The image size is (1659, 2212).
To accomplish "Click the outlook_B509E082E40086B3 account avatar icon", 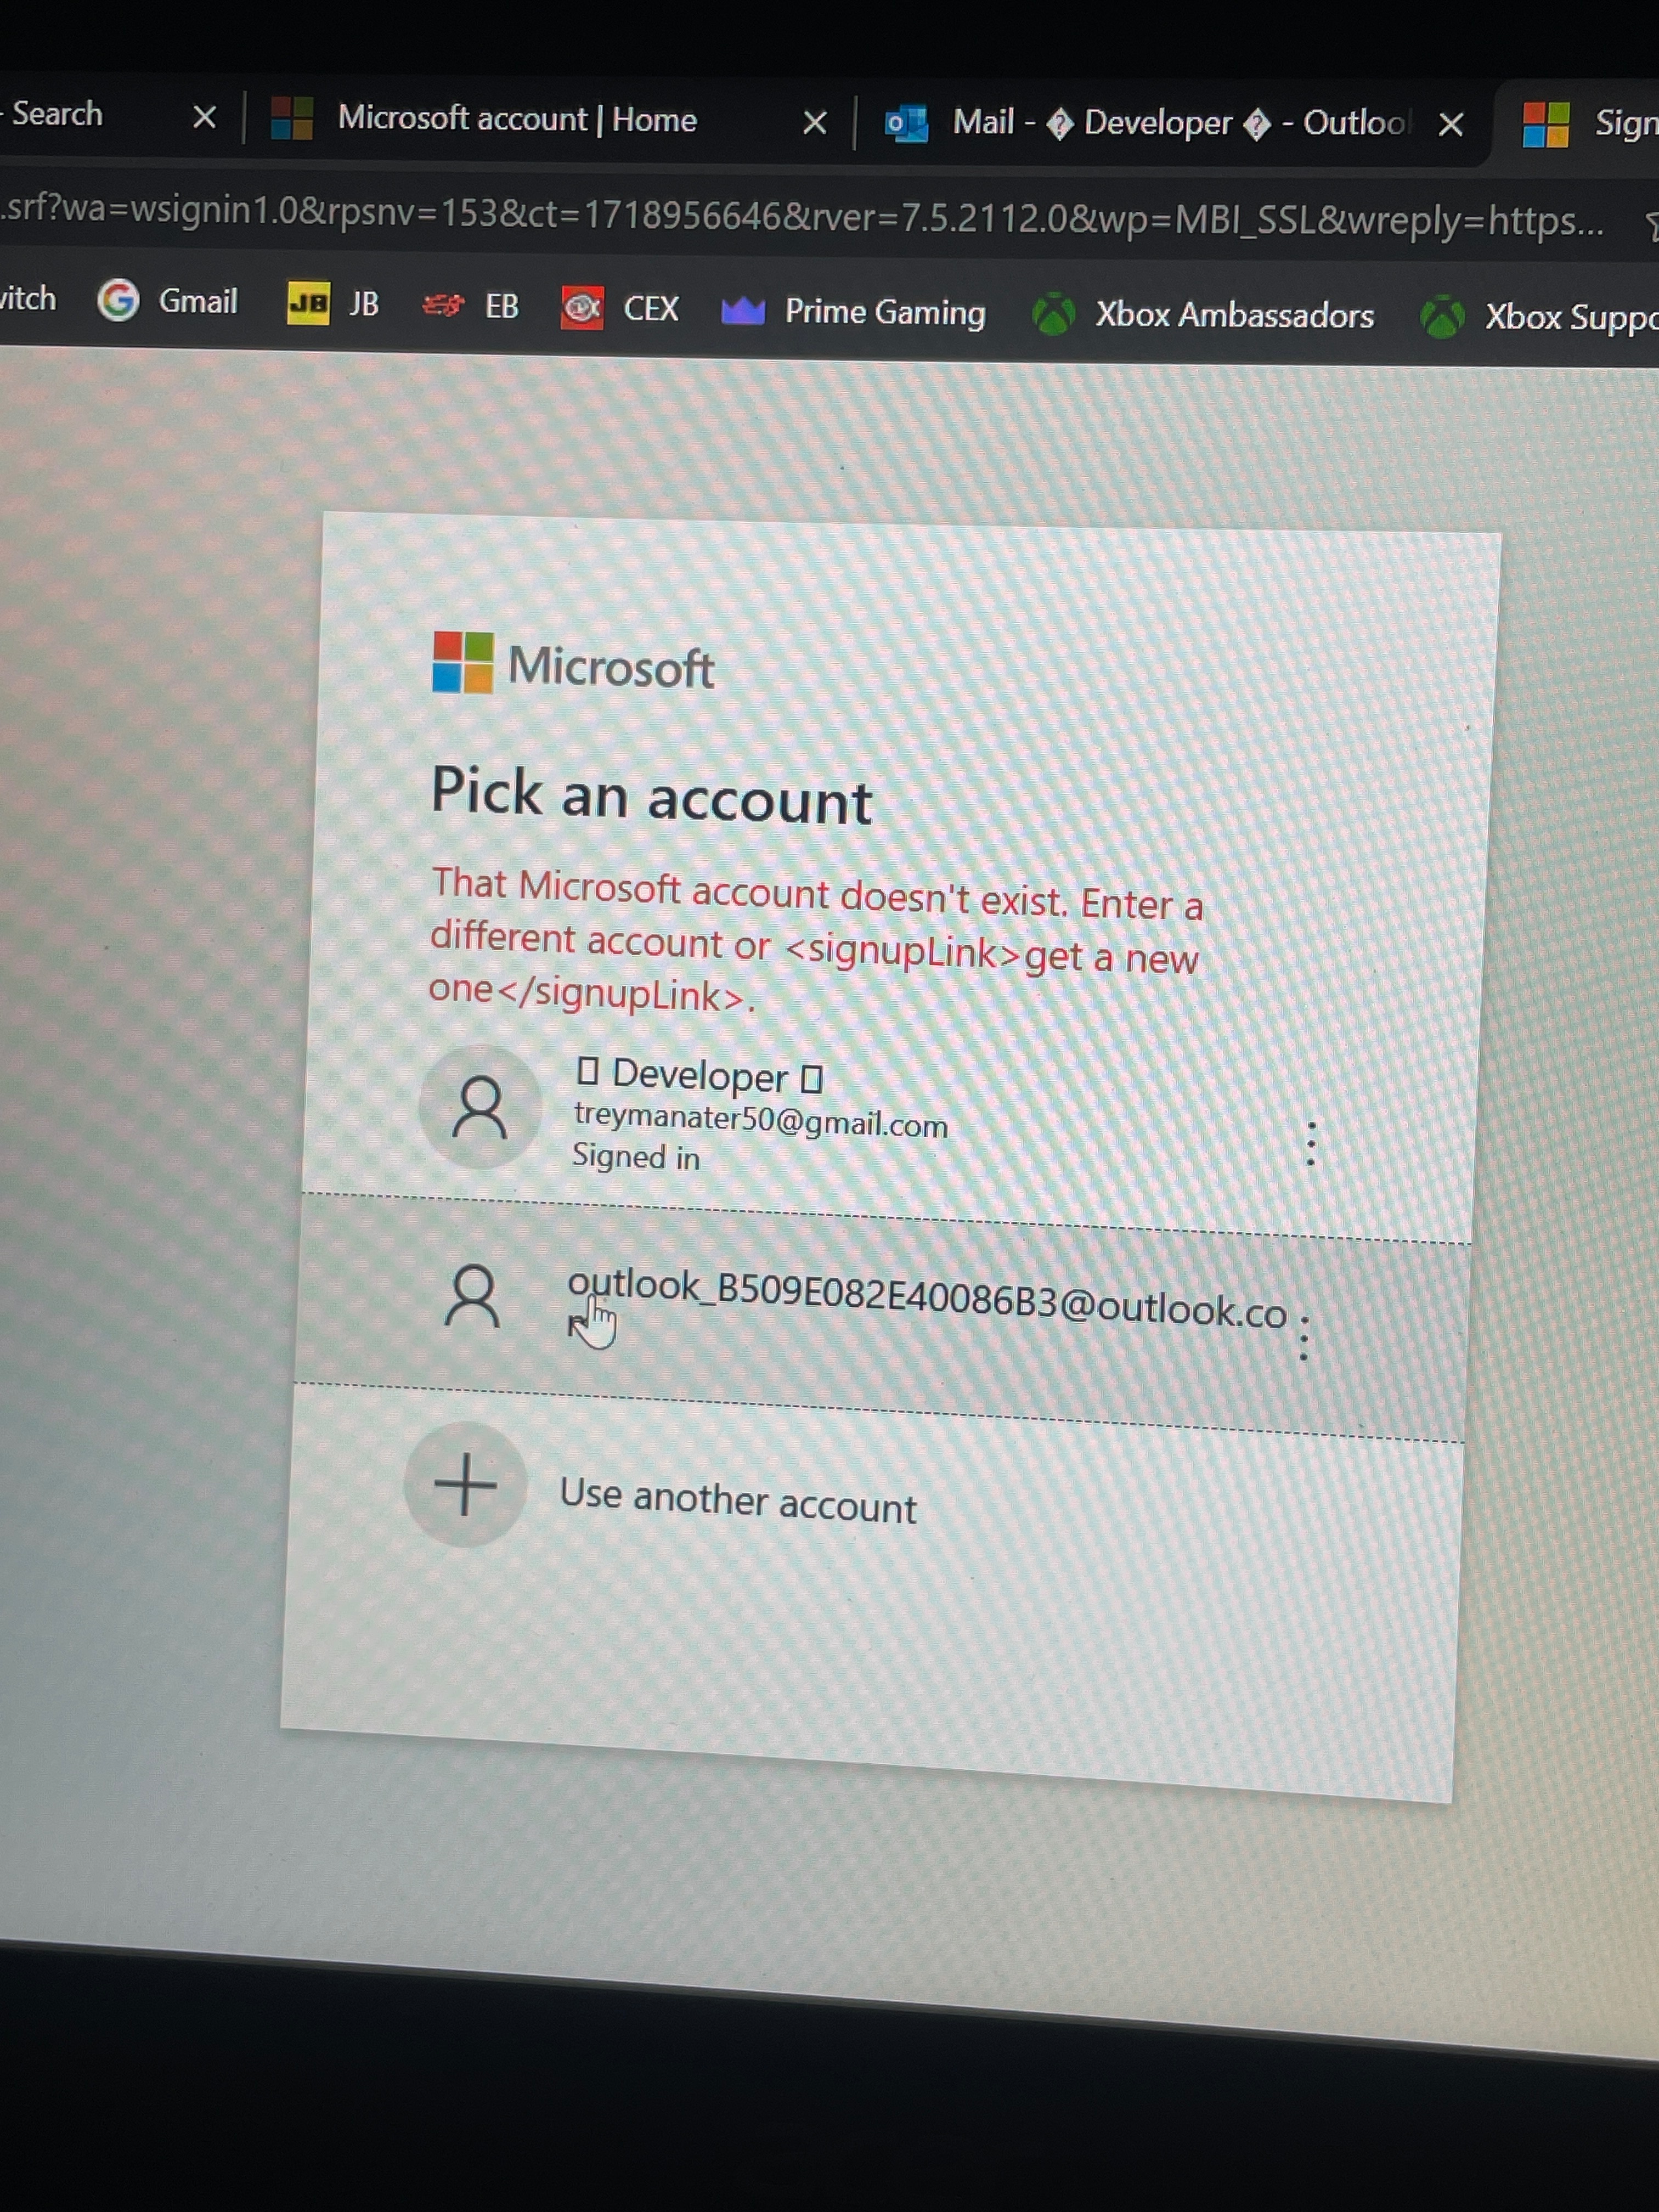I will (473, 1296).
